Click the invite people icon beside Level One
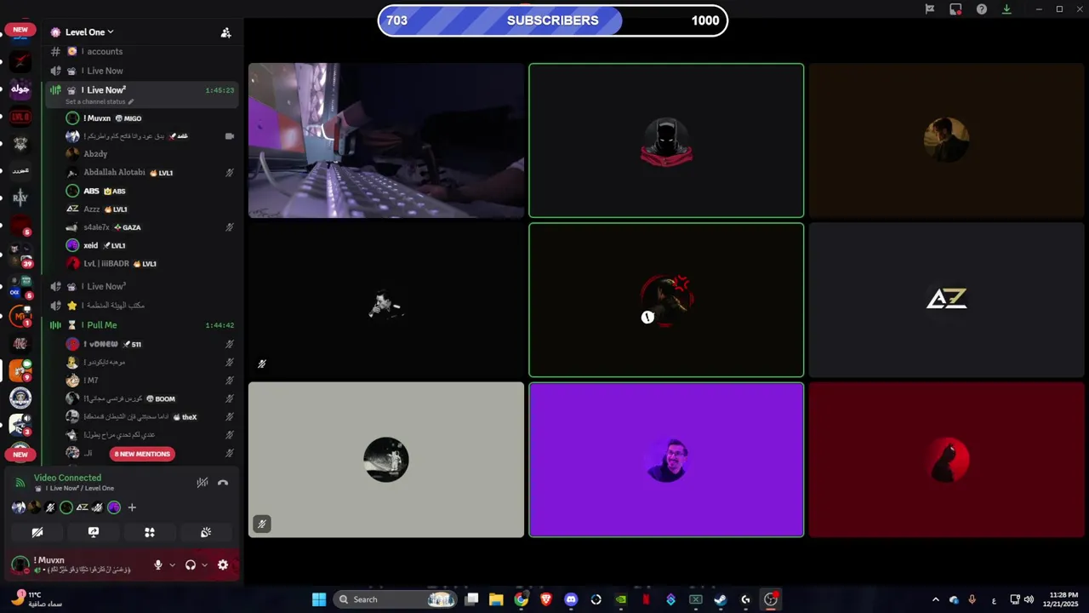 pos(225,32)
